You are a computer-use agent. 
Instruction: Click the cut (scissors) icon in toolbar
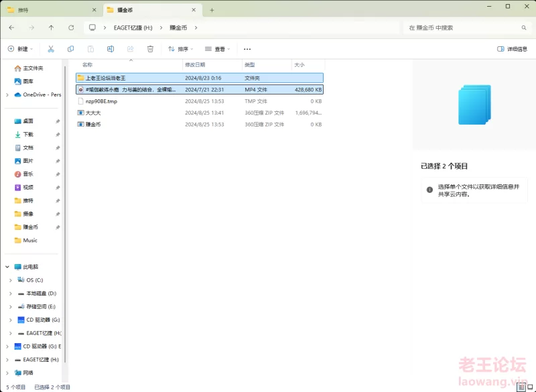[51, 49]
